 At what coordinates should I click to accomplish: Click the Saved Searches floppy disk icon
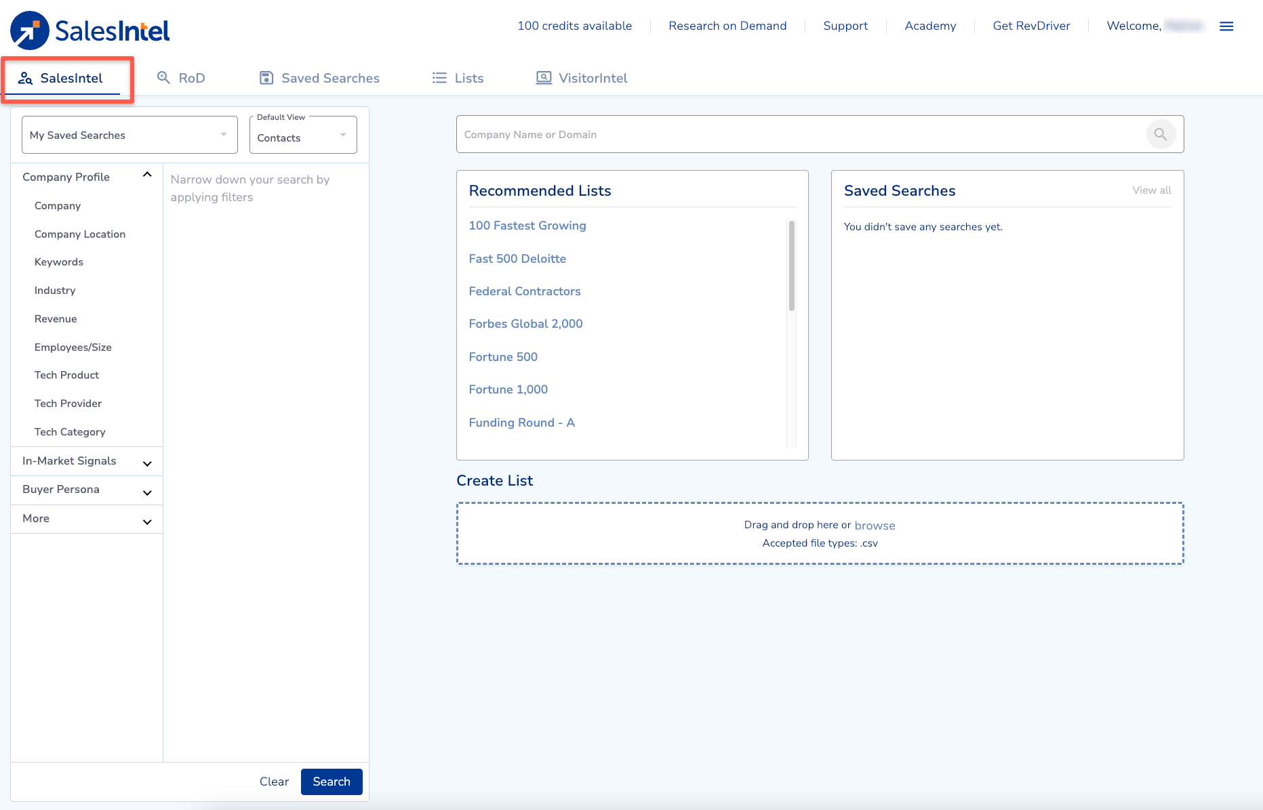coord(266,77)
